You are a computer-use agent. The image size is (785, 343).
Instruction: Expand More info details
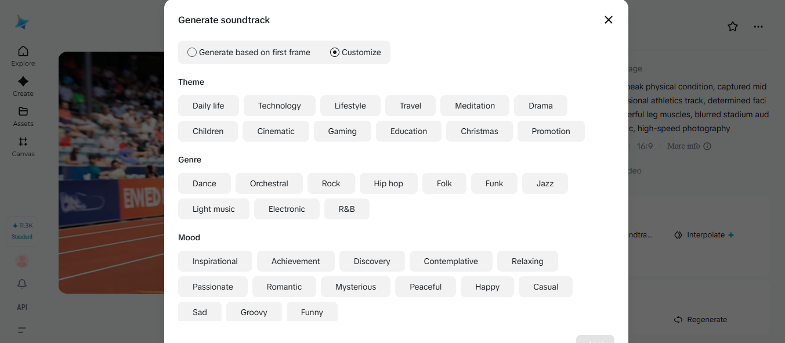689,146
